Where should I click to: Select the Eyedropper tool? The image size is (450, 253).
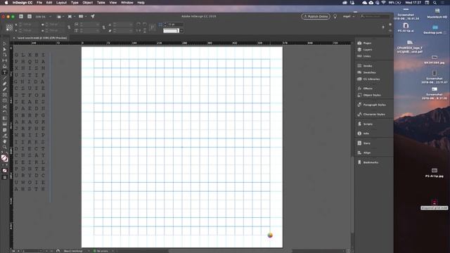click(4, 136)
